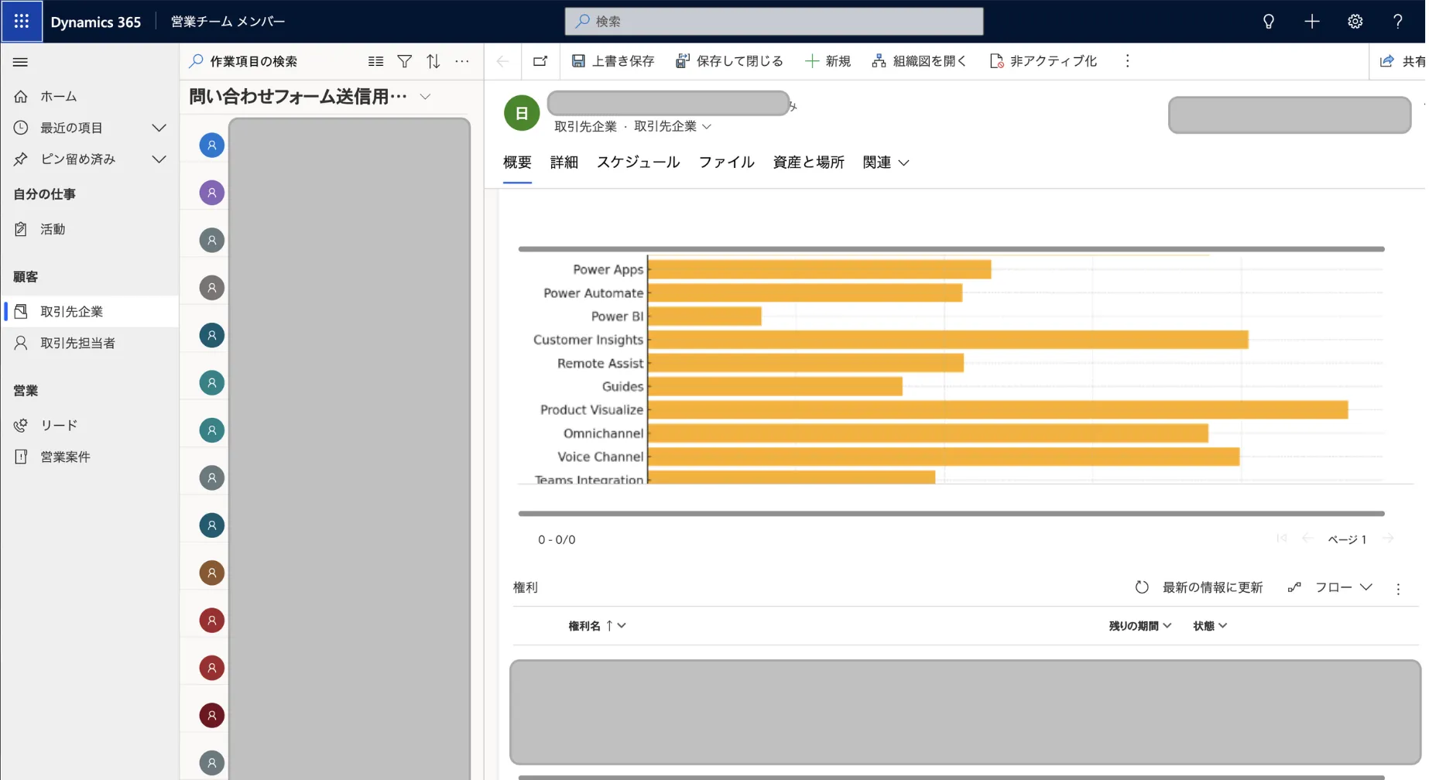The width and height of the screenshot is (1429, 780).
Task: Open the 問い合わせフォーム送信用 view dropdown
Action: (425, 97)
